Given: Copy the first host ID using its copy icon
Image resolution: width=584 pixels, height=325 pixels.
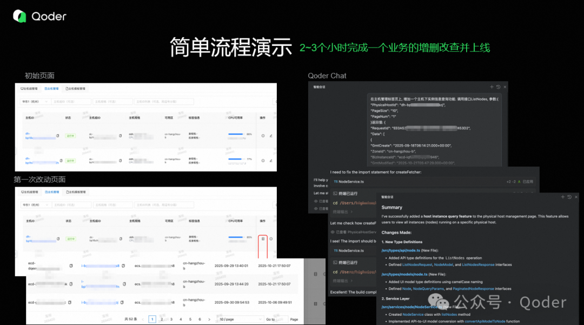Looking at the screenshot, I should (57, 136).
